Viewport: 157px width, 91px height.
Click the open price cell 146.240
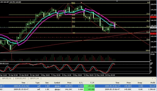(68, 90)
